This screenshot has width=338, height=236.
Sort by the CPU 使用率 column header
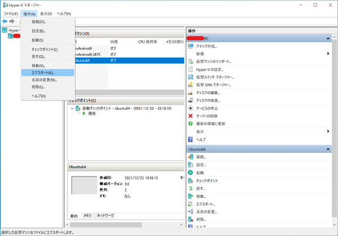pos(150,42)
